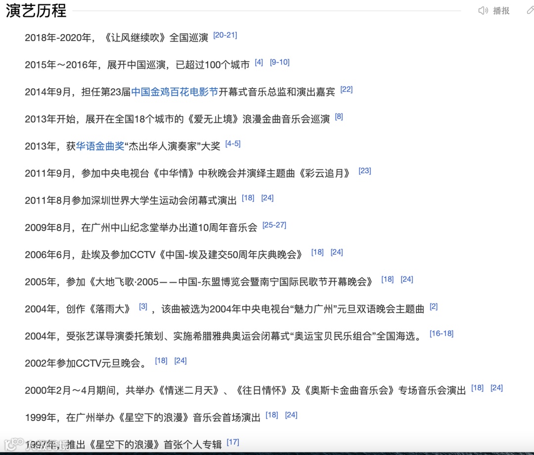Viewport: 534px width, 455px height.
Task: Click text “杰出华人演奏家”大奖
Action: click(173, 146)
